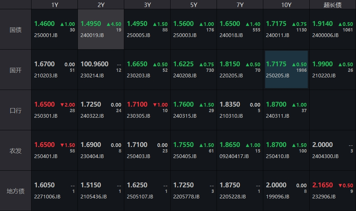Click the 5Y column header

point(194,4)
